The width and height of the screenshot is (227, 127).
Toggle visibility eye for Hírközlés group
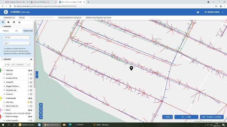point(31,70)
